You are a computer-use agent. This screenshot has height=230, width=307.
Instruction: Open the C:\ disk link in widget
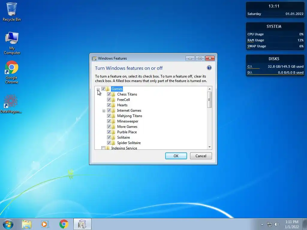pos(250,66)
